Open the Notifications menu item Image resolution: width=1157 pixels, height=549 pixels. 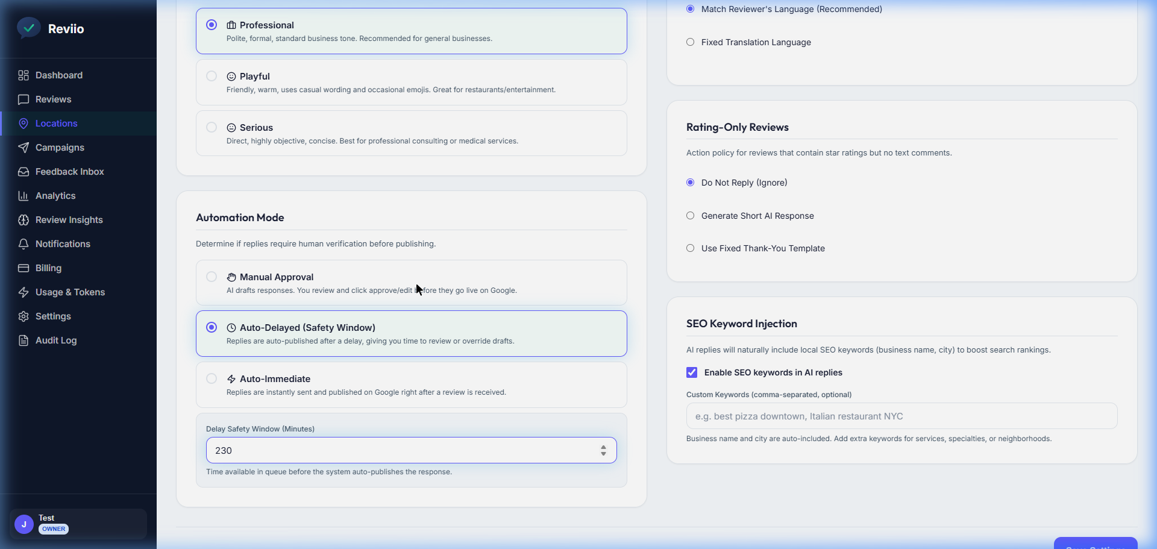(78, 244)
